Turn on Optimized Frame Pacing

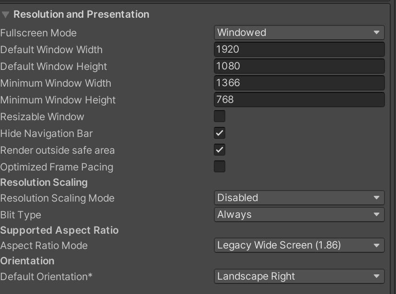coord(220,167)
